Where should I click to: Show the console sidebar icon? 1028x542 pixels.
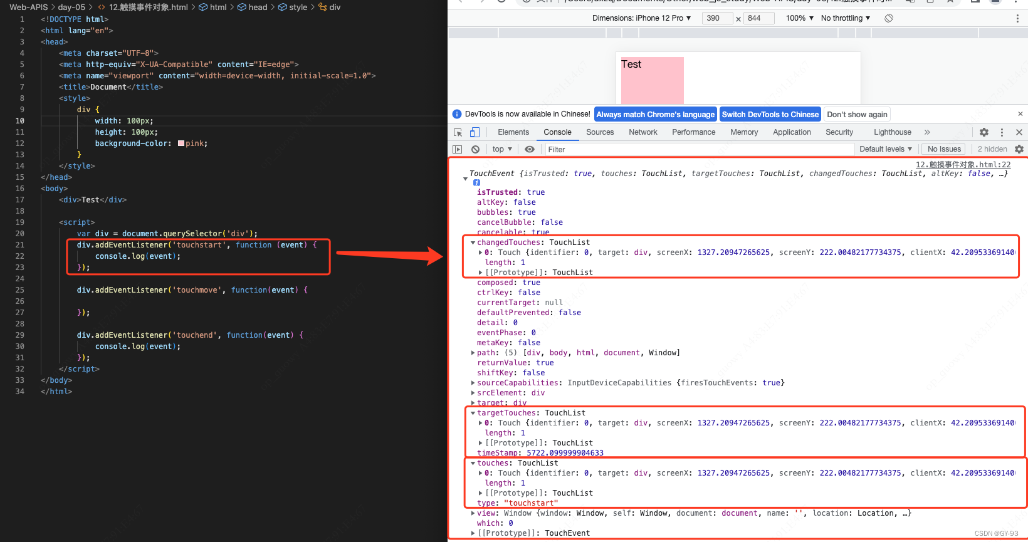click(458, 149)
